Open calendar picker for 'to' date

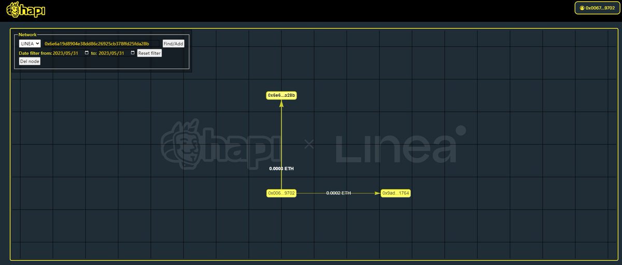(x=132, y=53)
